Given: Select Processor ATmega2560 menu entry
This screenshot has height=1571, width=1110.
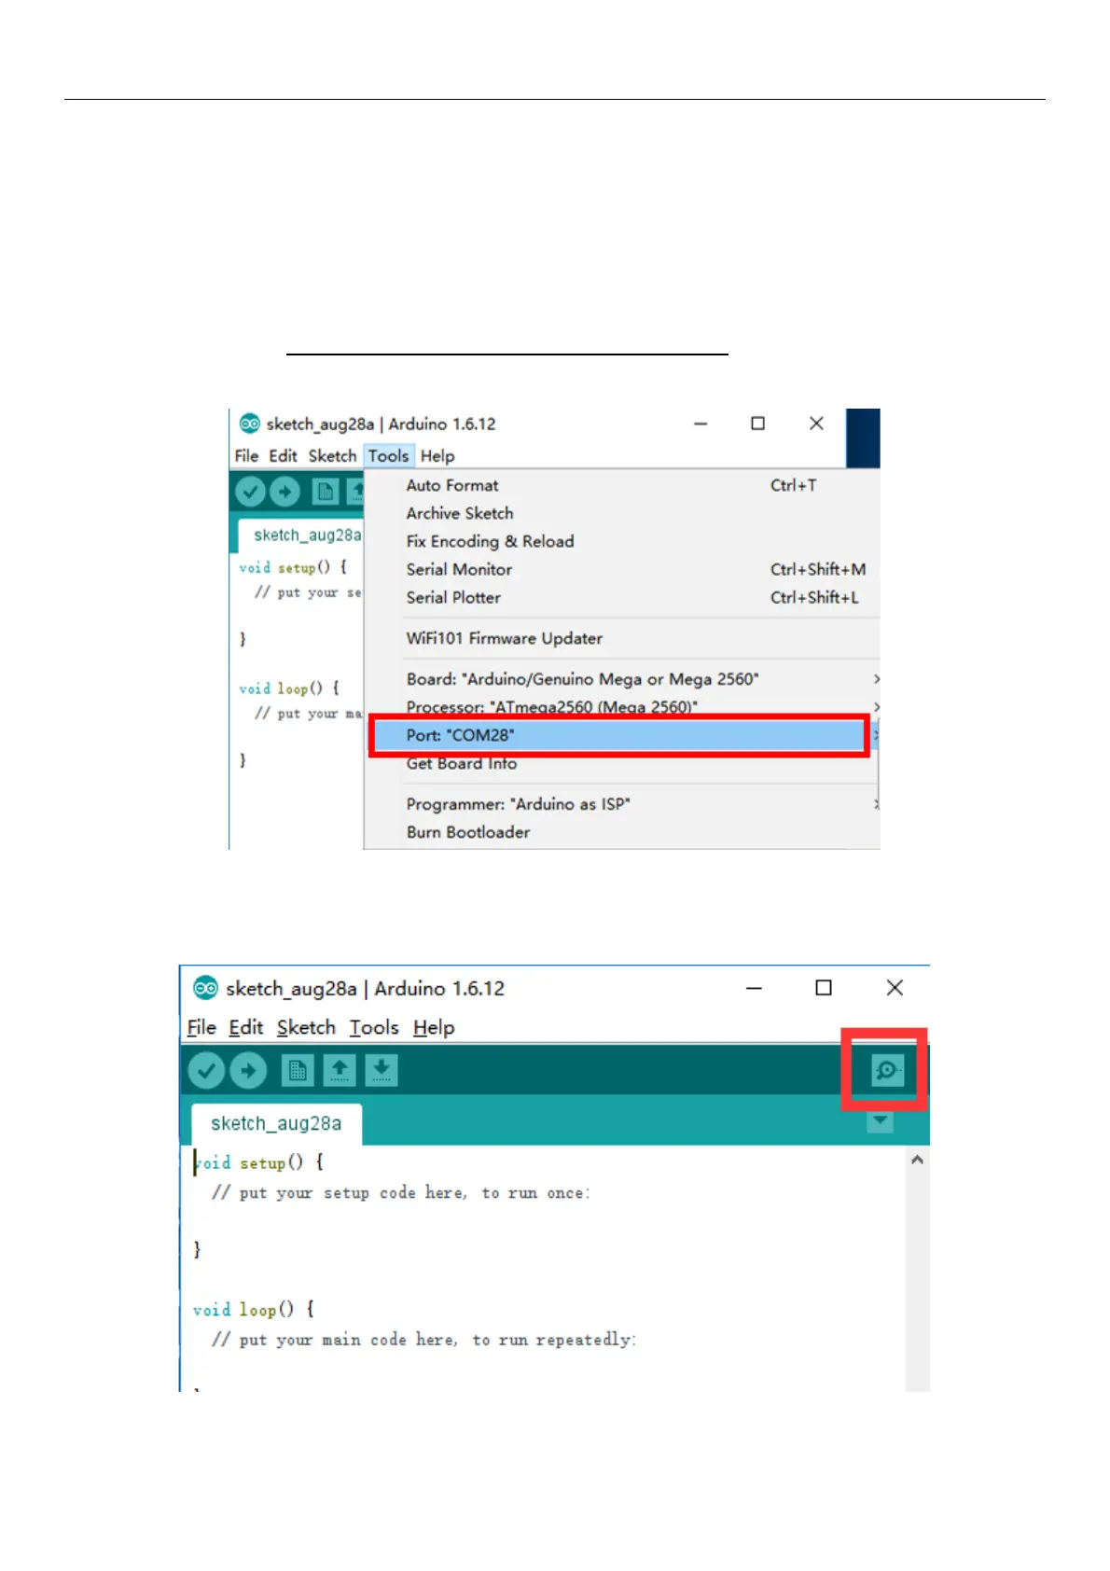Looking at the screenshot, I should 620,707.
